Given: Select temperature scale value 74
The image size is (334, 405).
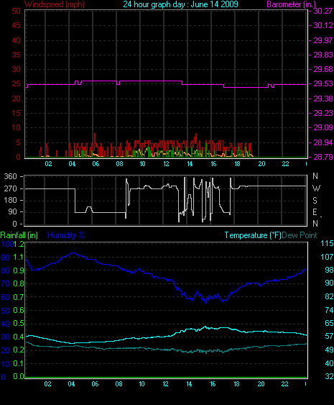Looking at the screenshot, I should pyautogui.click(x=329, y=310).
